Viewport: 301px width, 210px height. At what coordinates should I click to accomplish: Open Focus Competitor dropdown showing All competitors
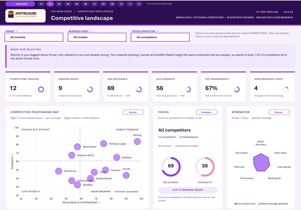160,37
